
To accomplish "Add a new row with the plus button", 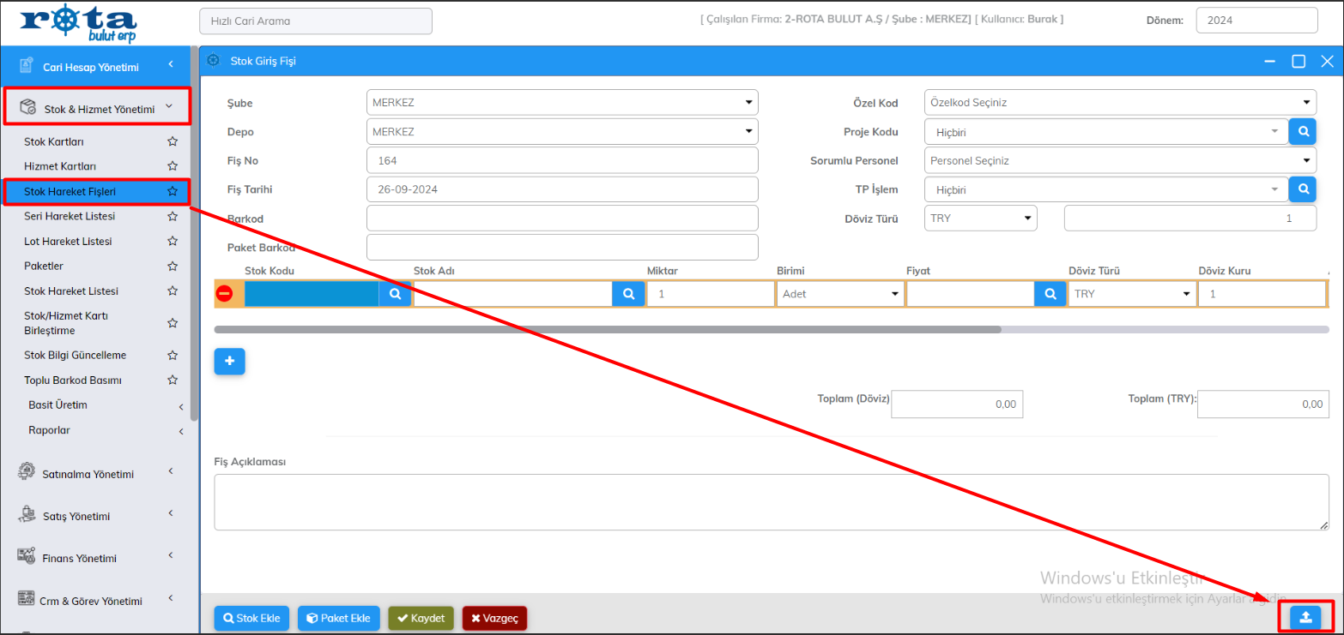I will [x=229, y=362].
